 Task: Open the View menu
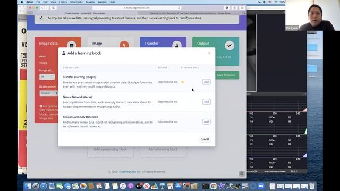pos(53,2)
